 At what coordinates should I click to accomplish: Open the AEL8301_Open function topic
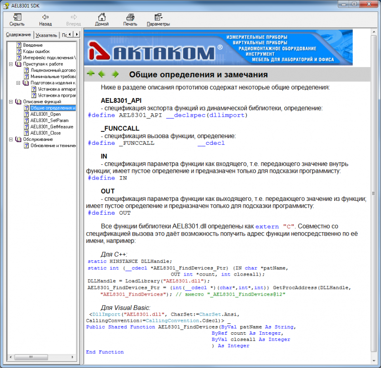tap(46, 114)
